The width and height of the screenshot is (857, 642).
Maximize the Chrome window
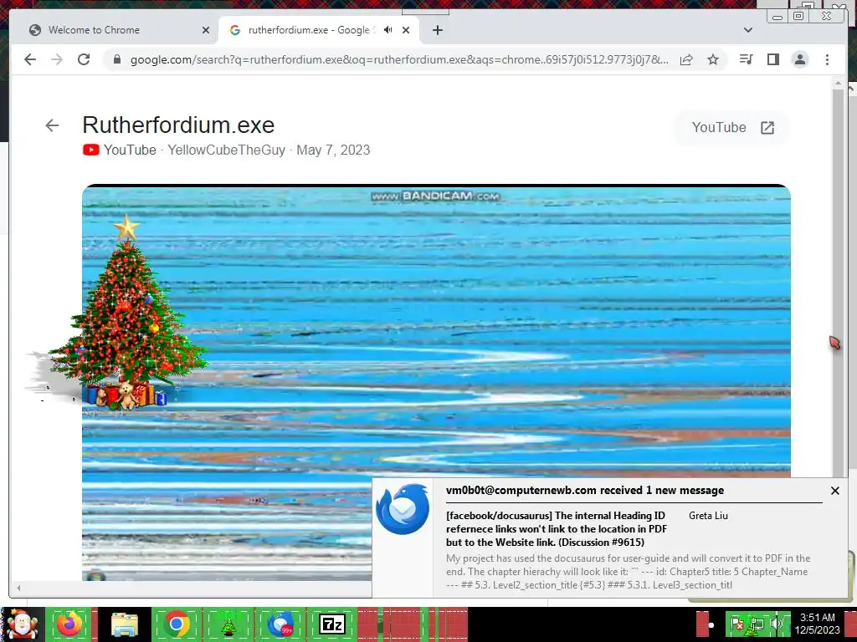(x=798, y=16)
